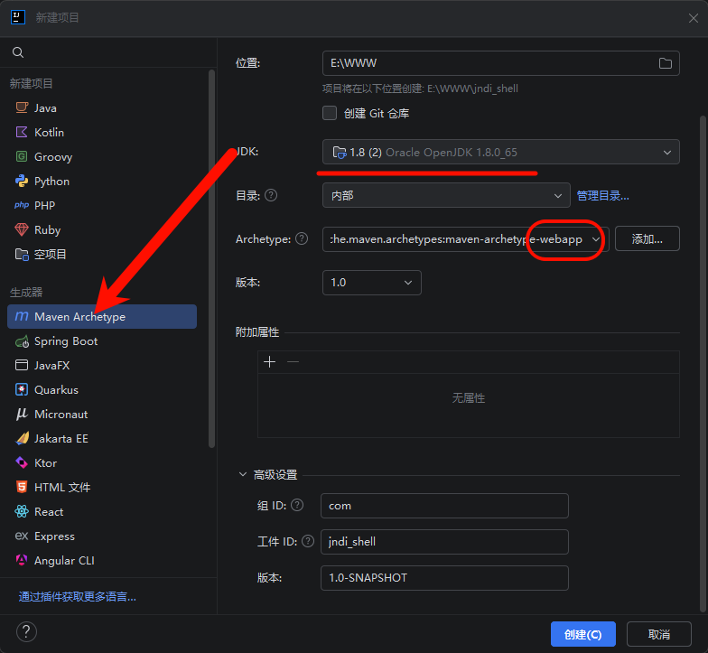Open help tooltip next to Archetype

coord(302,238)
